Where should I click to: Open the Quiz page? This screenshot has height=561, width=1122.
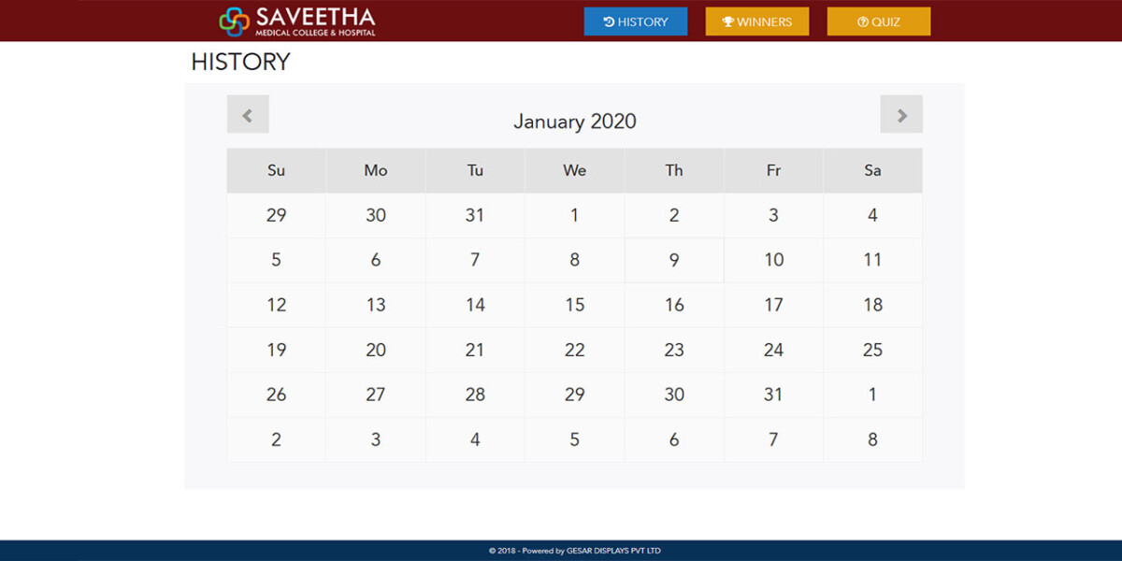point(879,22)
